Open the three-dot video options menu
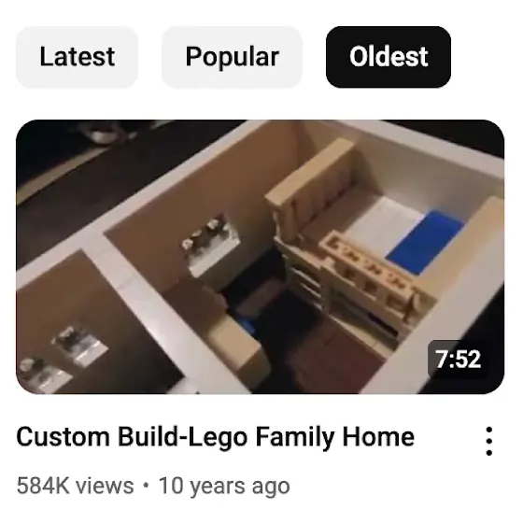The image size is (523, 523). [x=489, y=441]
